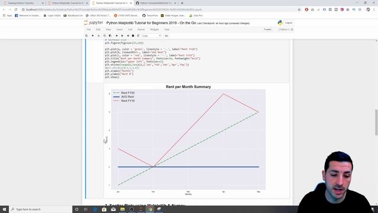This screenshot has height=213, width=378.
Task: Run the current cell from the toolbar
Action: click(128, 35)
